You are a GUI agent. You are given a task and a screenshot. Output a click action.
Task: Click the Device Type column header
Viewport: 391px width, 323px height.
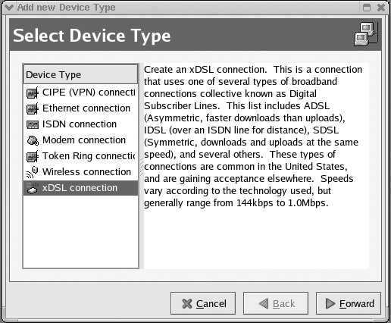(80, 74)
